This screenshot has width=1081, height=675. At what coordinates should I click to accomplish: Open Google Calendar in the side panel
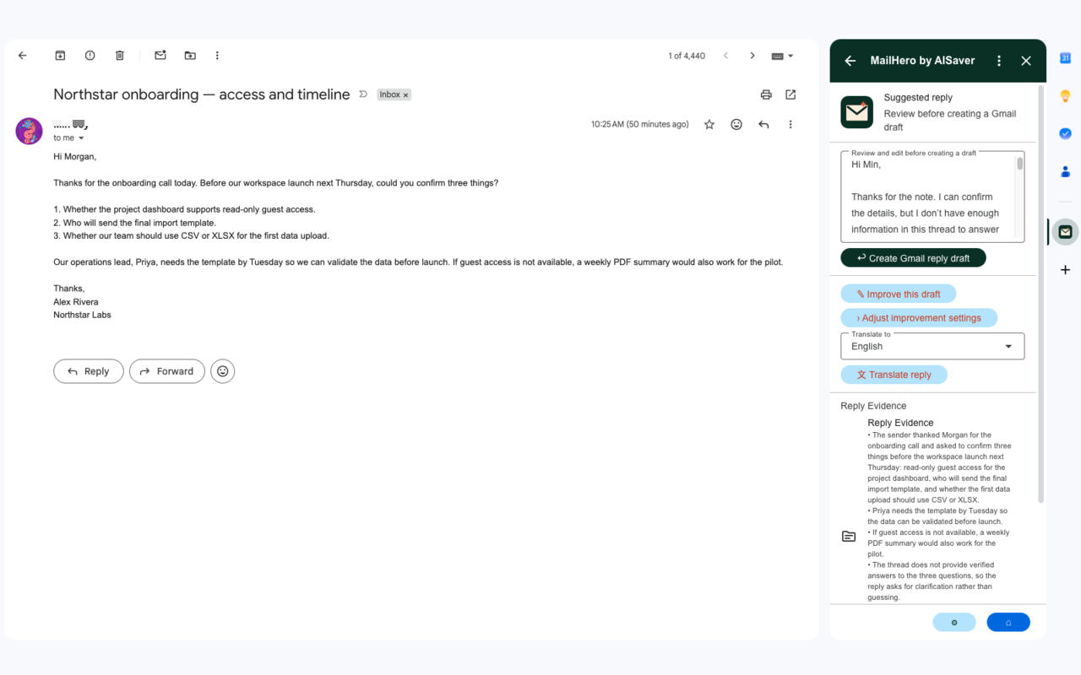click(x=1065, y=58)
